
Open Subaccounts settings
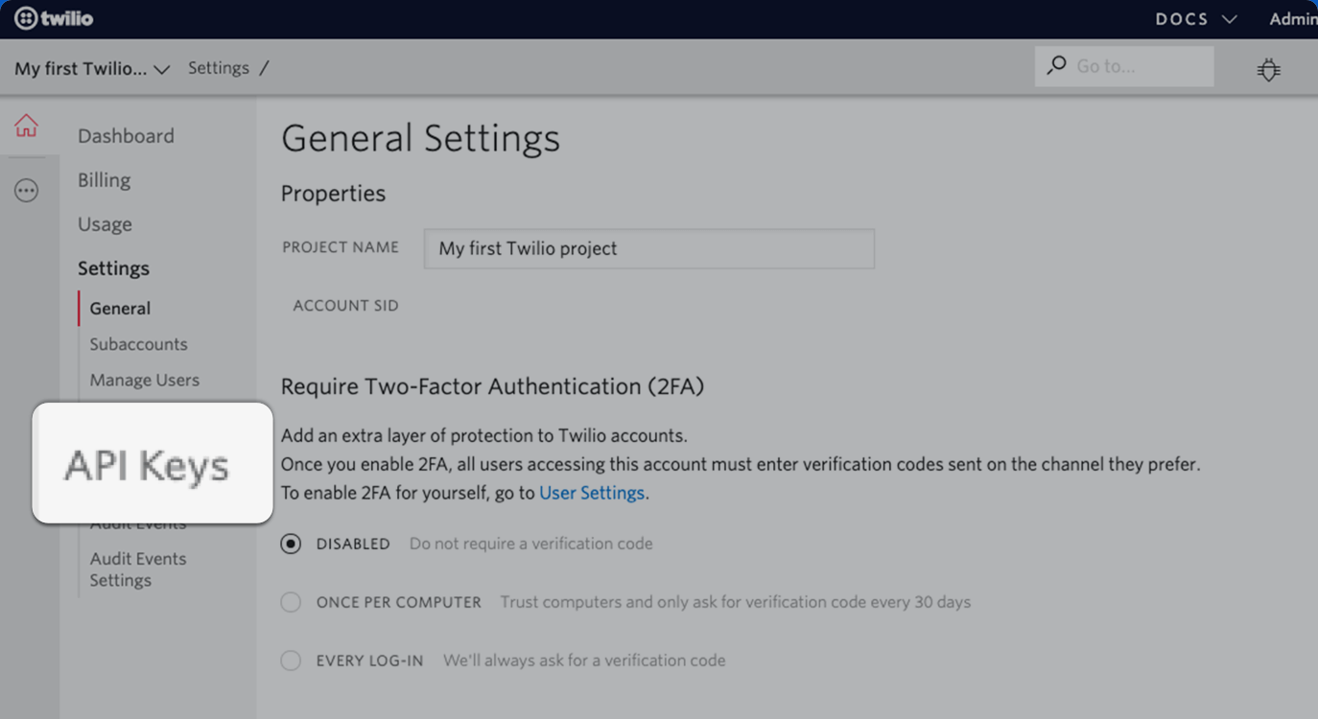(x=138, y=344)
